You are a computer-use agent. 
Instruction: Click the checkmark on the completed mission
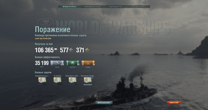click(93, 78)
